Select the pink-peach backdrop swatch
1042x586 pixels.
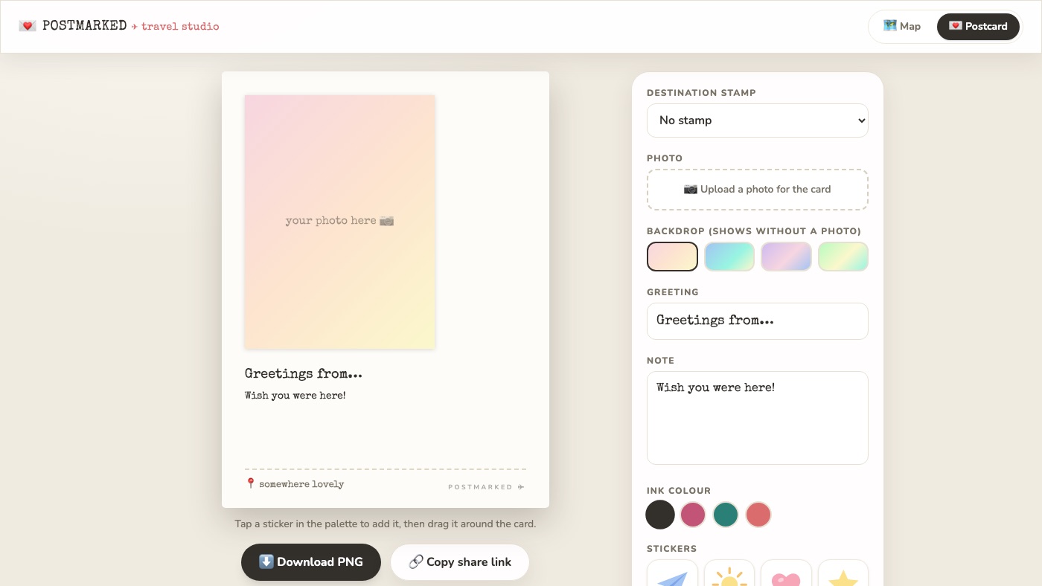click(x=672, y=257)
